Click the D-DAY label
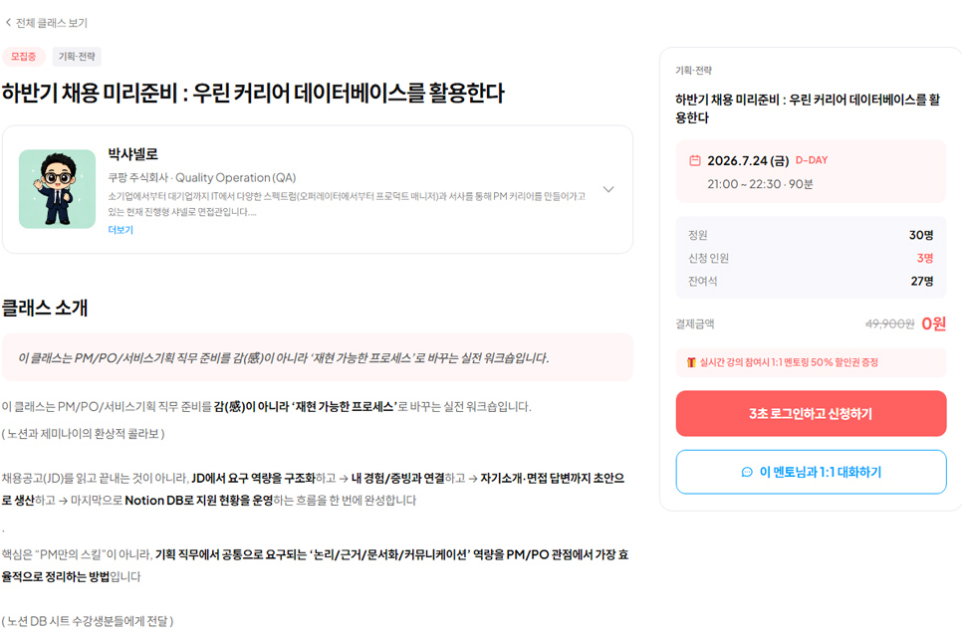The width and height of the screenshot is (962, 633). [x=812, y=160]
